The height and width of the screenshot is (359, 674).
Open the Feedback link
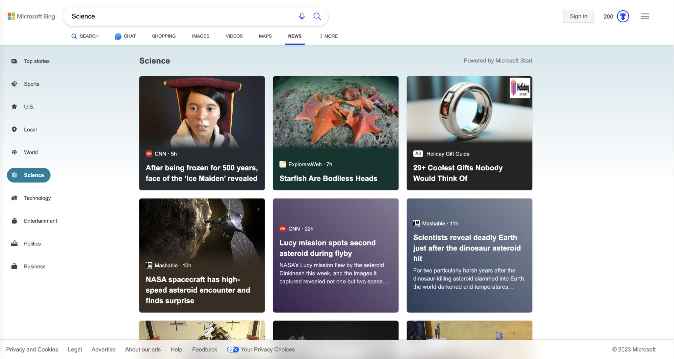point(204,349)
